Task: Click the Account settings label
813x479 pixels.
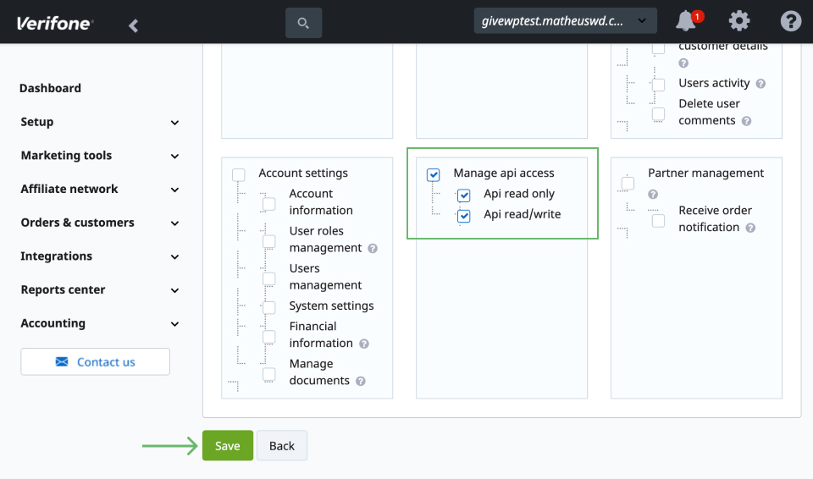Action: click(303, 173)
